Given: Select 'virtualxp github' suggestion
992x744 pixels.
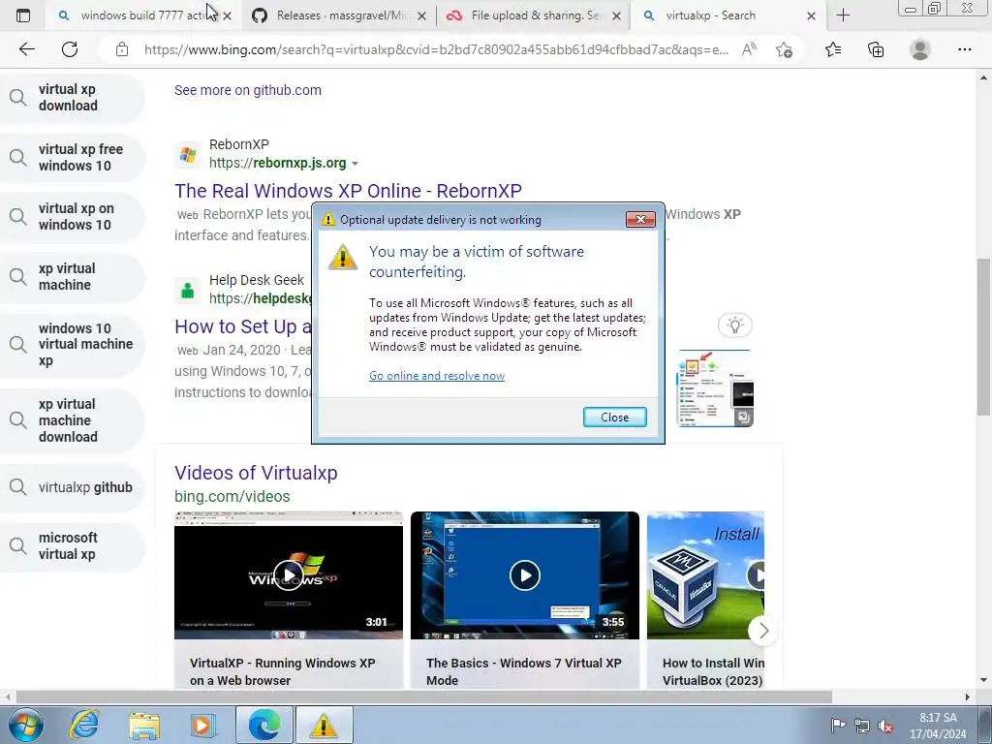Looking at the screenshot, I should coord(72,487).
